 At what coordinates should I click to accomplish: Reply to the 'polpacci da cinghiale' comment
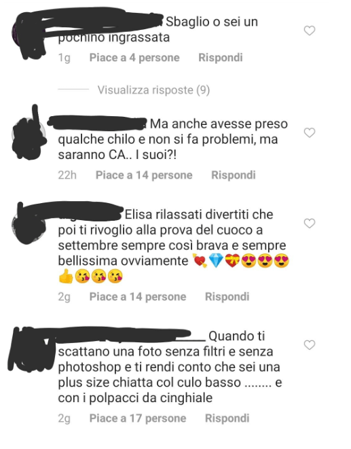[227, 418]
